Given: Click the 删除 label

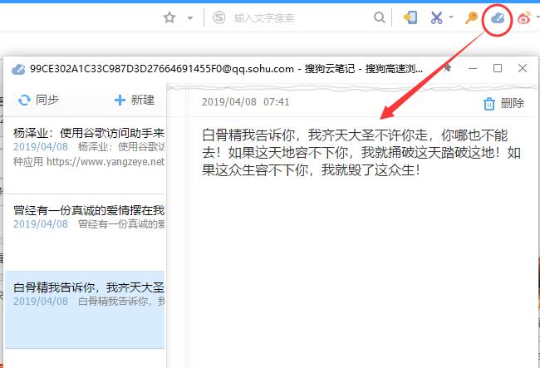Looking at the screenshot, I should pyautogui.click(x=513, y=103).
